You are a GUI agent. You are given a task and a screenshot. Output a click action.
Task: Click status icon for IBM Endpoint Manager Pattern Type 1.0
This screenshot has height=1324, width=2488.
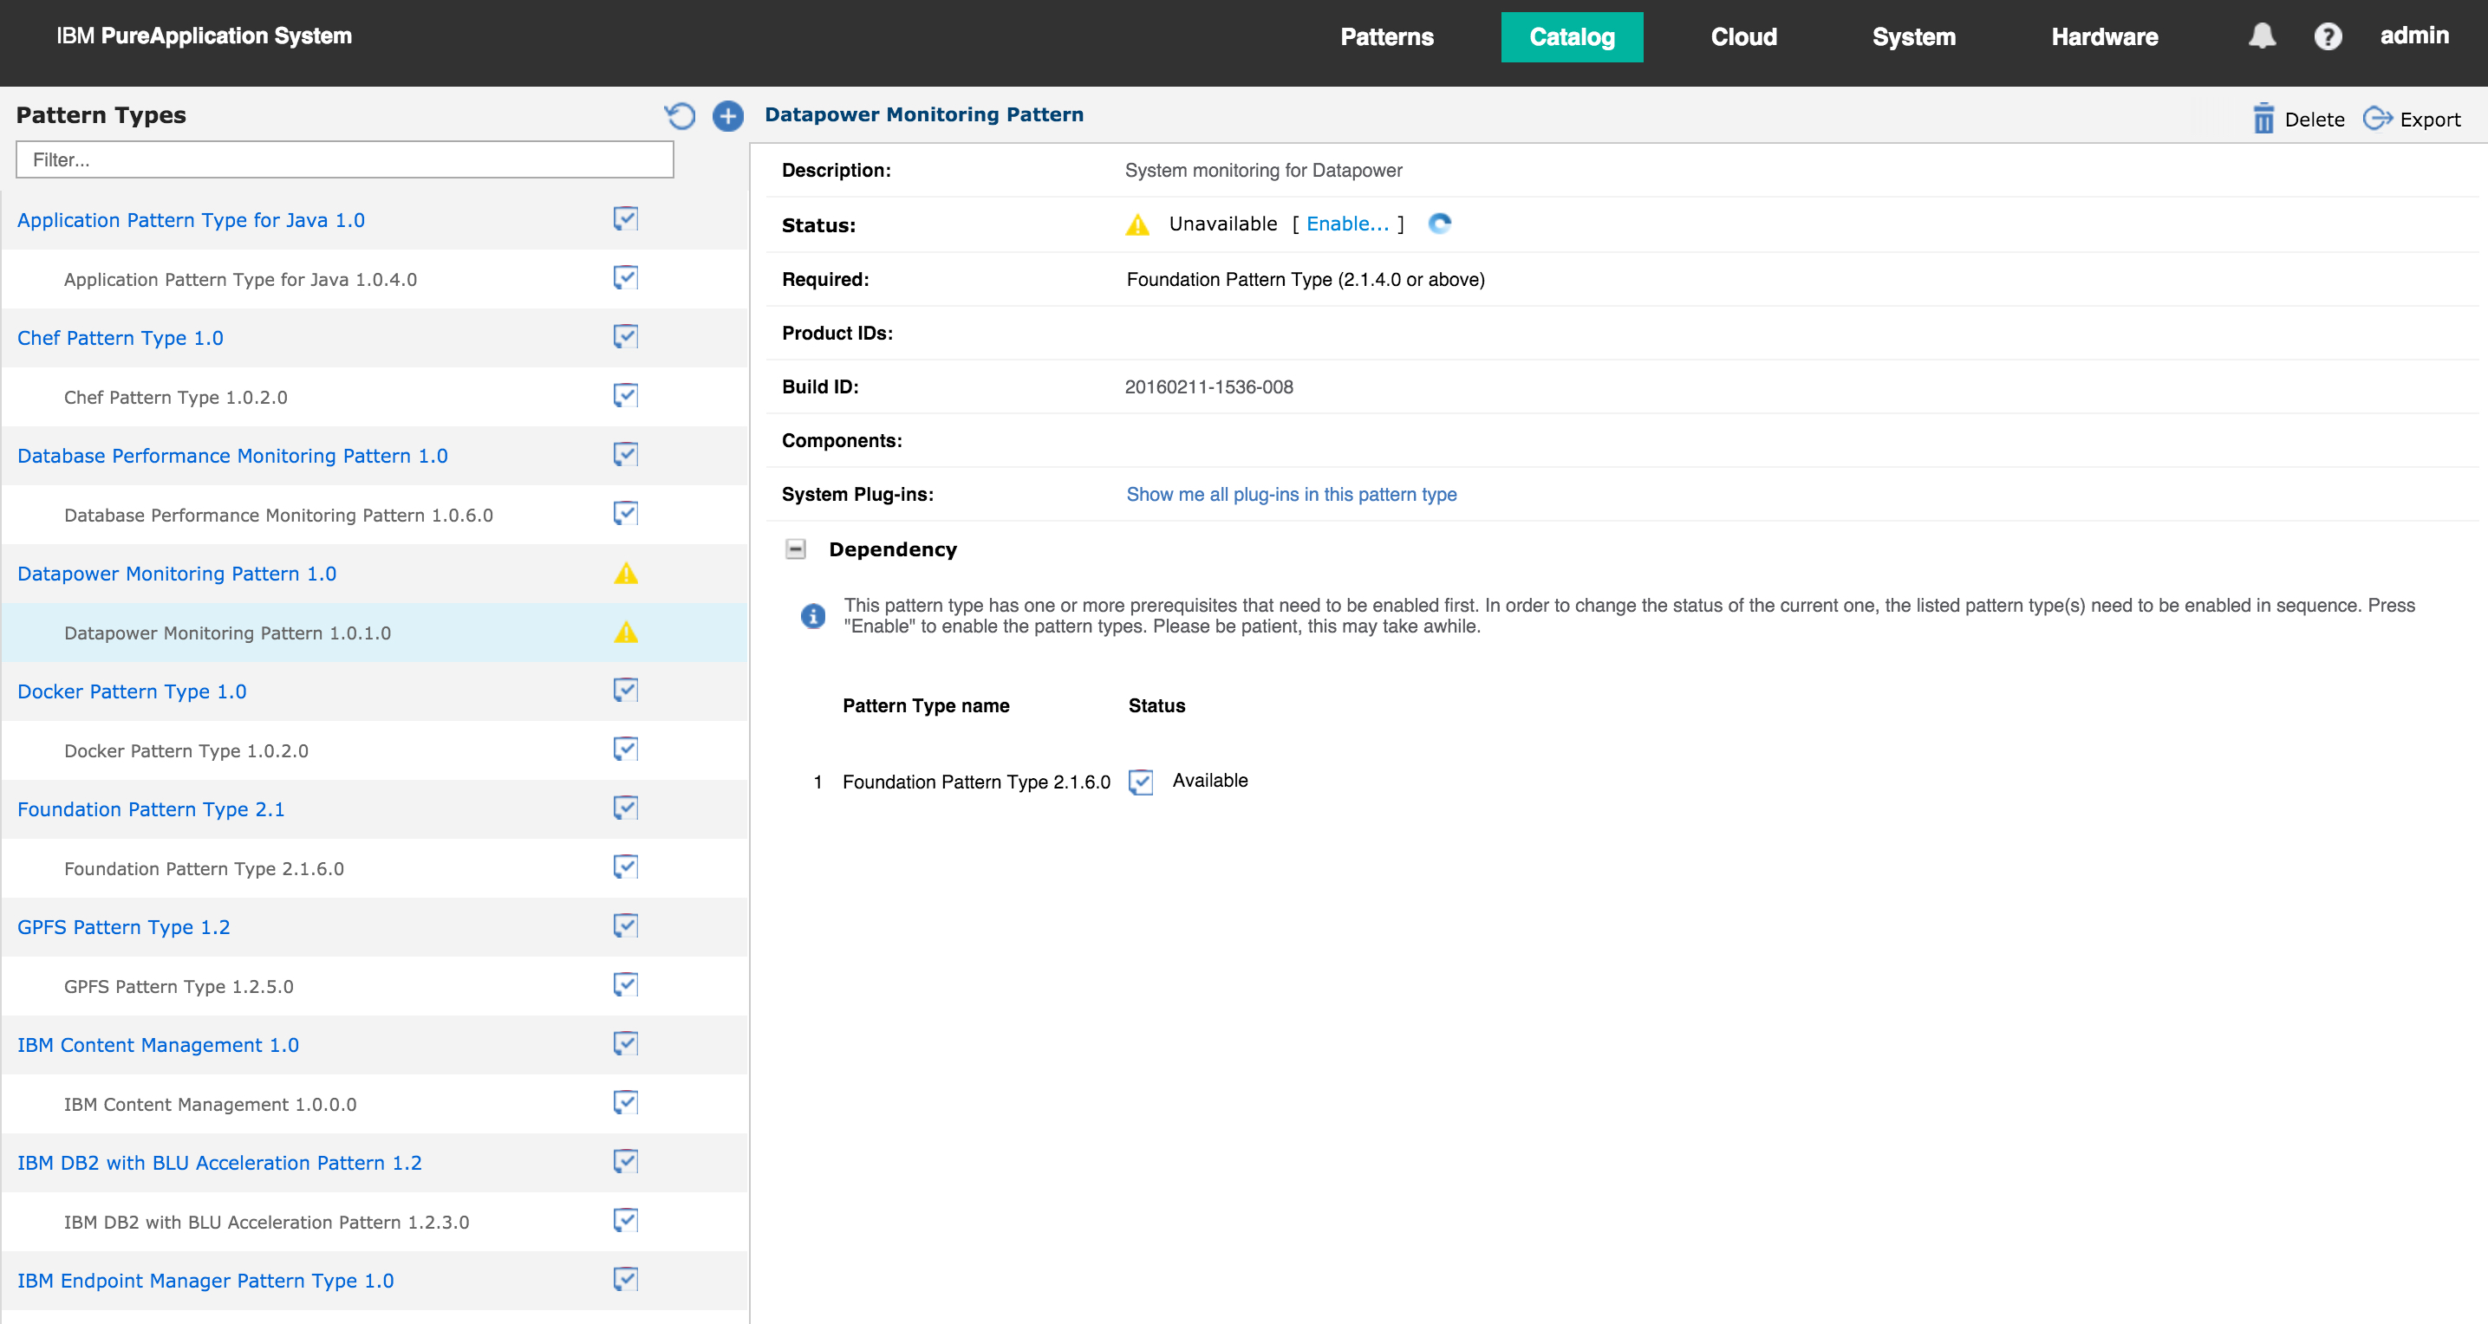(626, 1279)
